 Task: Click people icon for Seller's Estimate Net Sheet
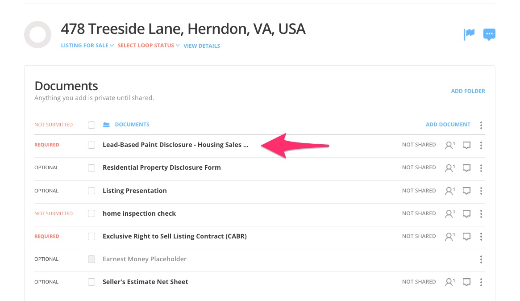(x=449, y=282)
